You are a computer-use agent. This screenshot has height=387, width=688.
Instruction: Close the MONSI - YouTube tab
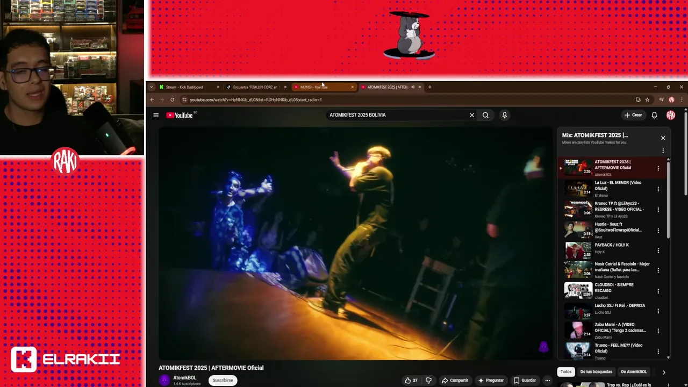pyautogui.click(x=352, y=87)
